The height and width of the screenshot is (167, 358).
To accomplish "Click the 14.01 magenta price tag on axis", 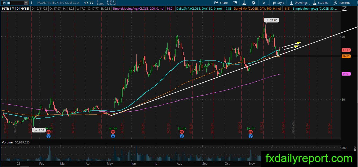I will point(346,74).
